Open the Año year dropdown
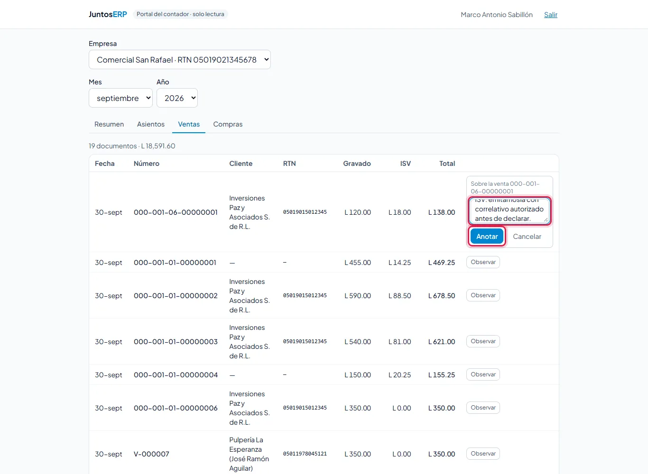 pos(177,98)
